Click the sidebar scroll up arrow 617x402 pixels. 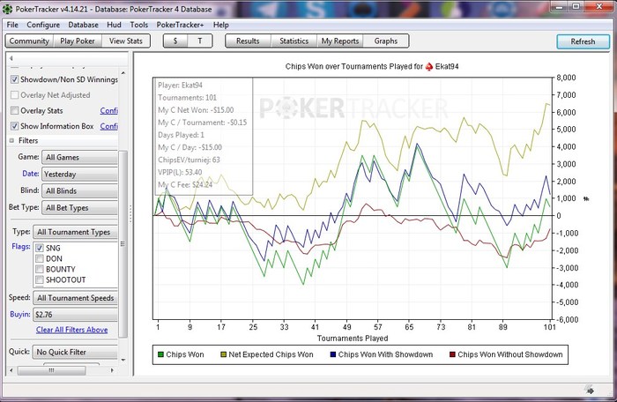[x=123, y=73]
